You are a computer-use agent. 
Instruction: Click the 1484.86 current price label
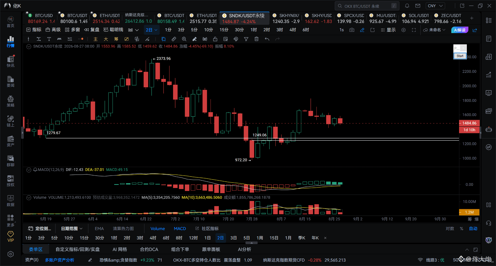[469, 123]
